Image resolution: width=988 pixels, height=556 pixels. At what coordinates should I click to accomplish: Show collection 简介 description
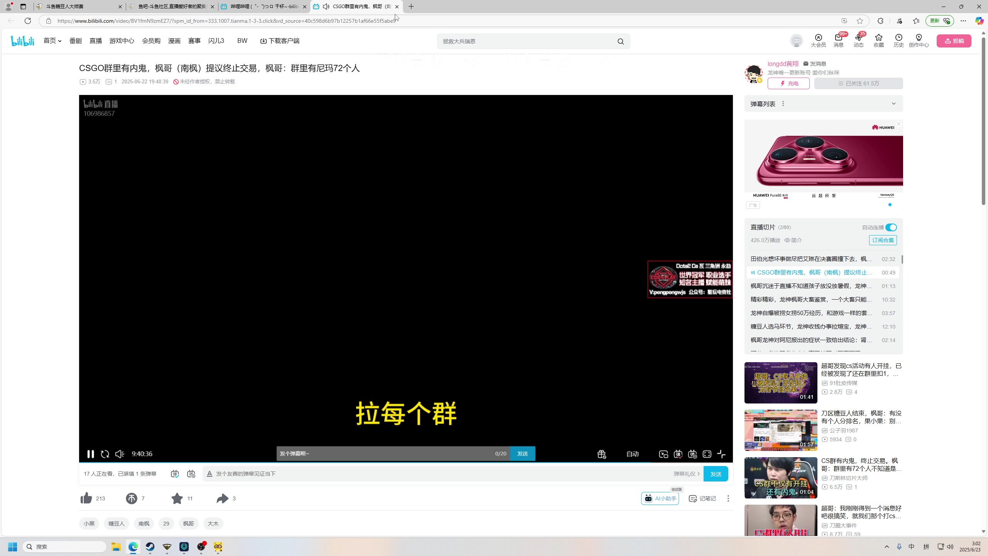coord(793,240)
